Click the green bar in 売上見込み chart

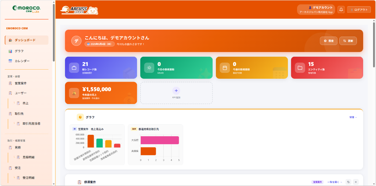pyautogui.click(x=100, y=143)
